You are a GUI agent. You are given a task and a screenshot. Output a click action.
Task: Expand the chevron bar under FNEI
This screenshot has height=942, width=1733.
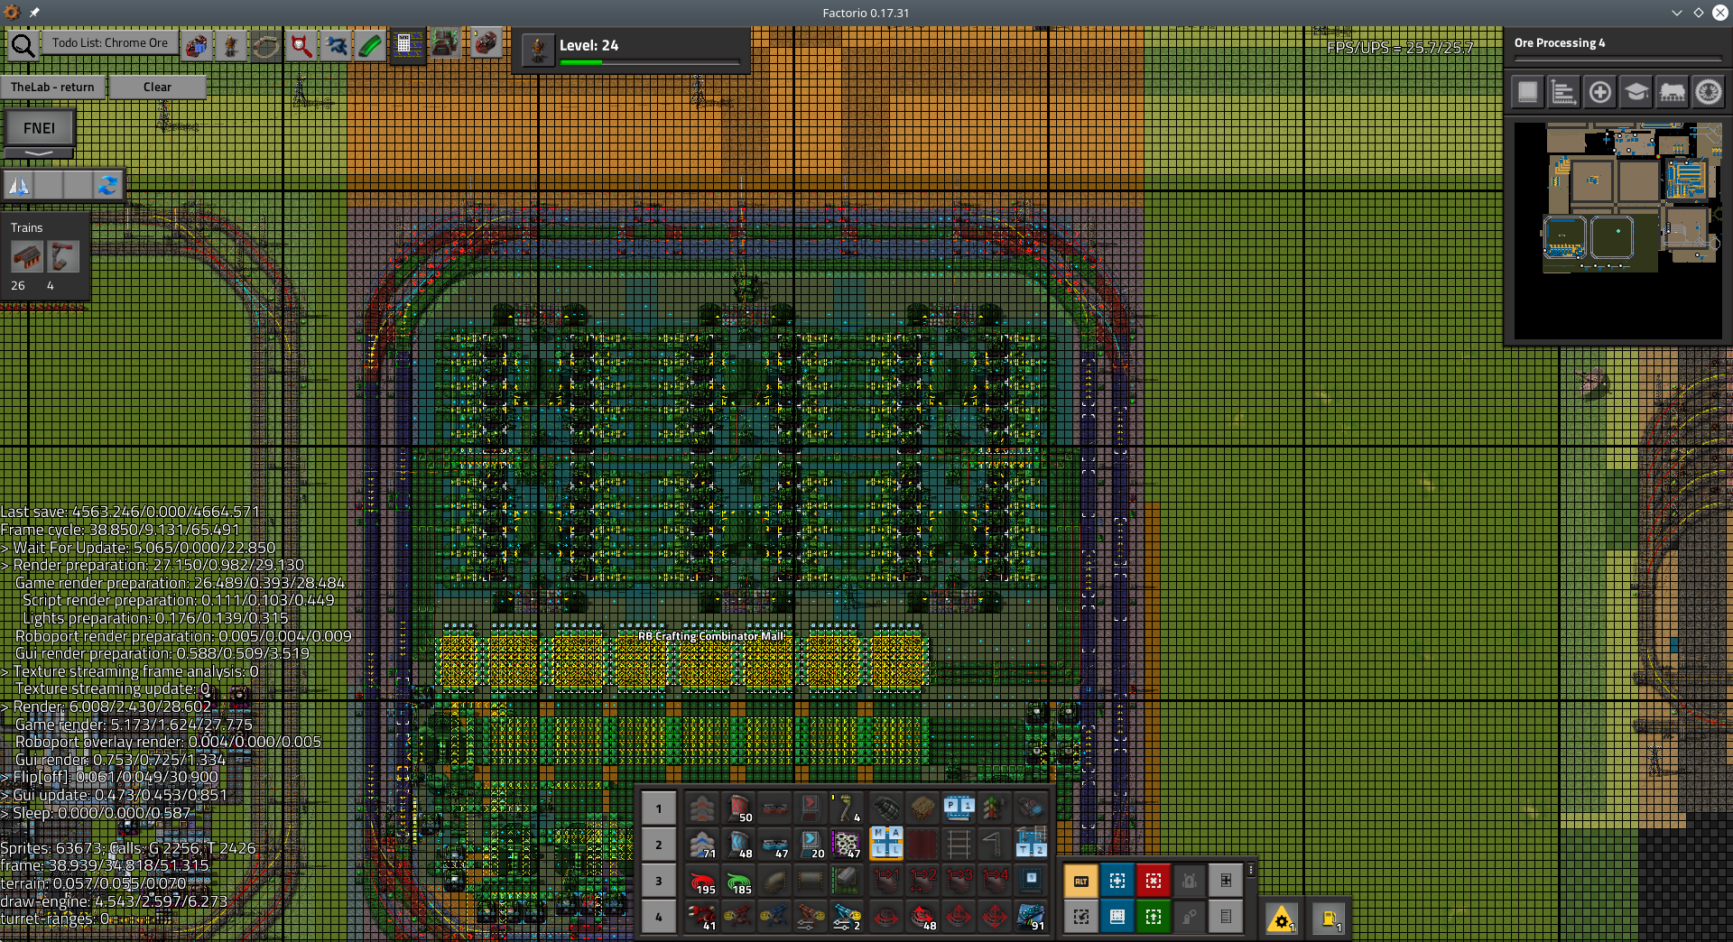point(39,153)
